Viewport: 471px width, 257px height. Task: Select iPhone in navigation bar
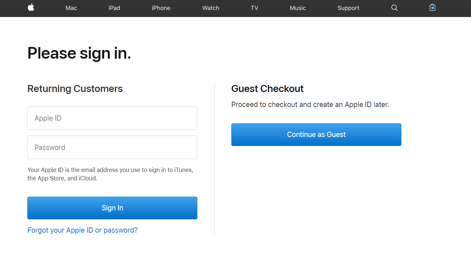pyautogui.click(x=161, y=8)
